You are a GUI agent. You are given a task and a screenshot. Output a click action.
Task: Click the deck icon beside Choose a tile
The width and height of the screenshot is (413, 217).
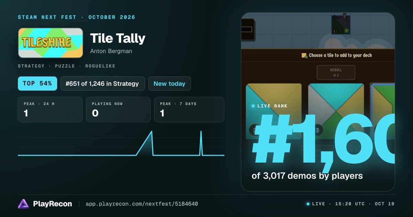coord(304,55)
